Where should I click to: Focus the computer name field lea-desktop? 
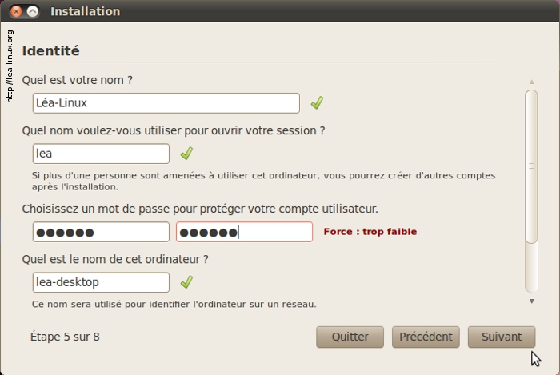click(101, 282)
